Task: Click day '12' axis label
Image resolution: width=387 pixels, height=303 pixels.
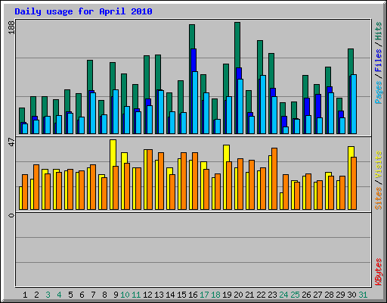Action: point(147,295)
